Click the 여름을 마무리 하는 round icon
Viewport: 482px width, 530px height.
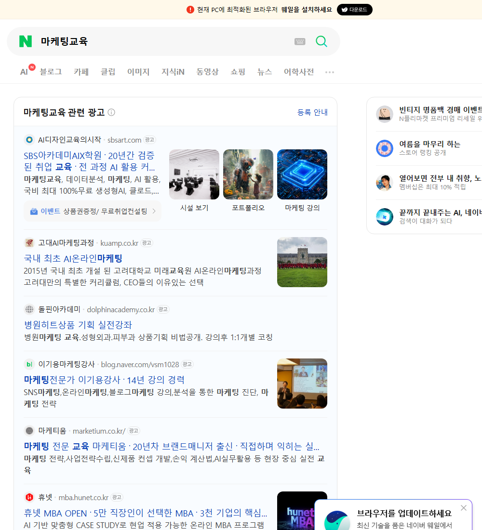click(385, 148)
